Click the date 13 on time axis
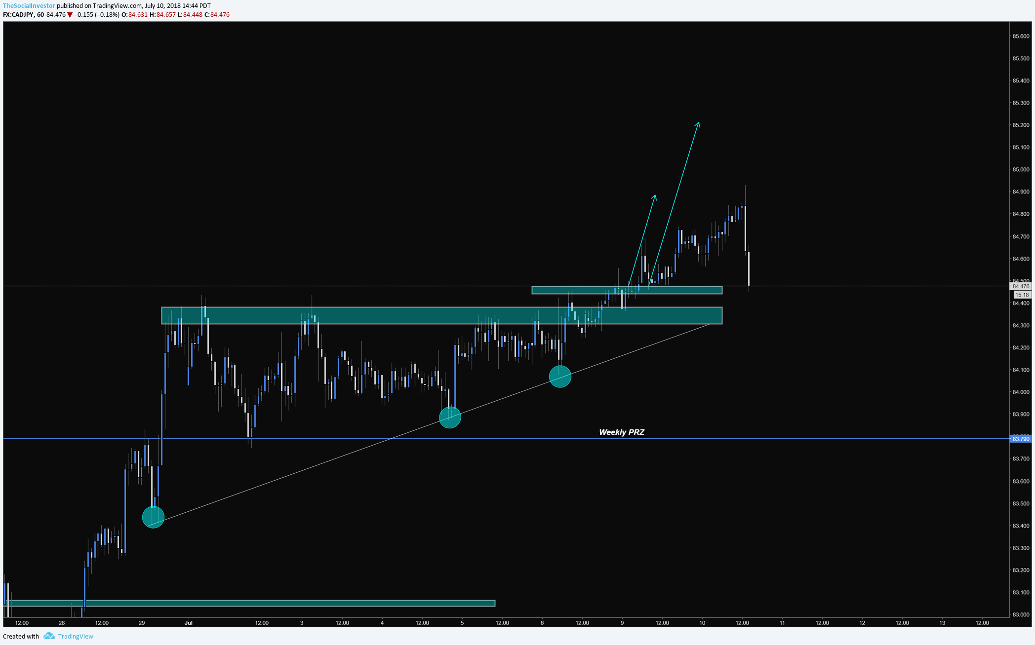This screenshot has height=645, width=1035. point(942,623)
